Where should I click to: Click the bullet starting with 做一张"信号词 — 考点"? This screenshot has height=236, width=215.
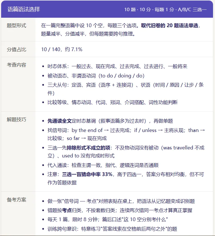(121, 201)
